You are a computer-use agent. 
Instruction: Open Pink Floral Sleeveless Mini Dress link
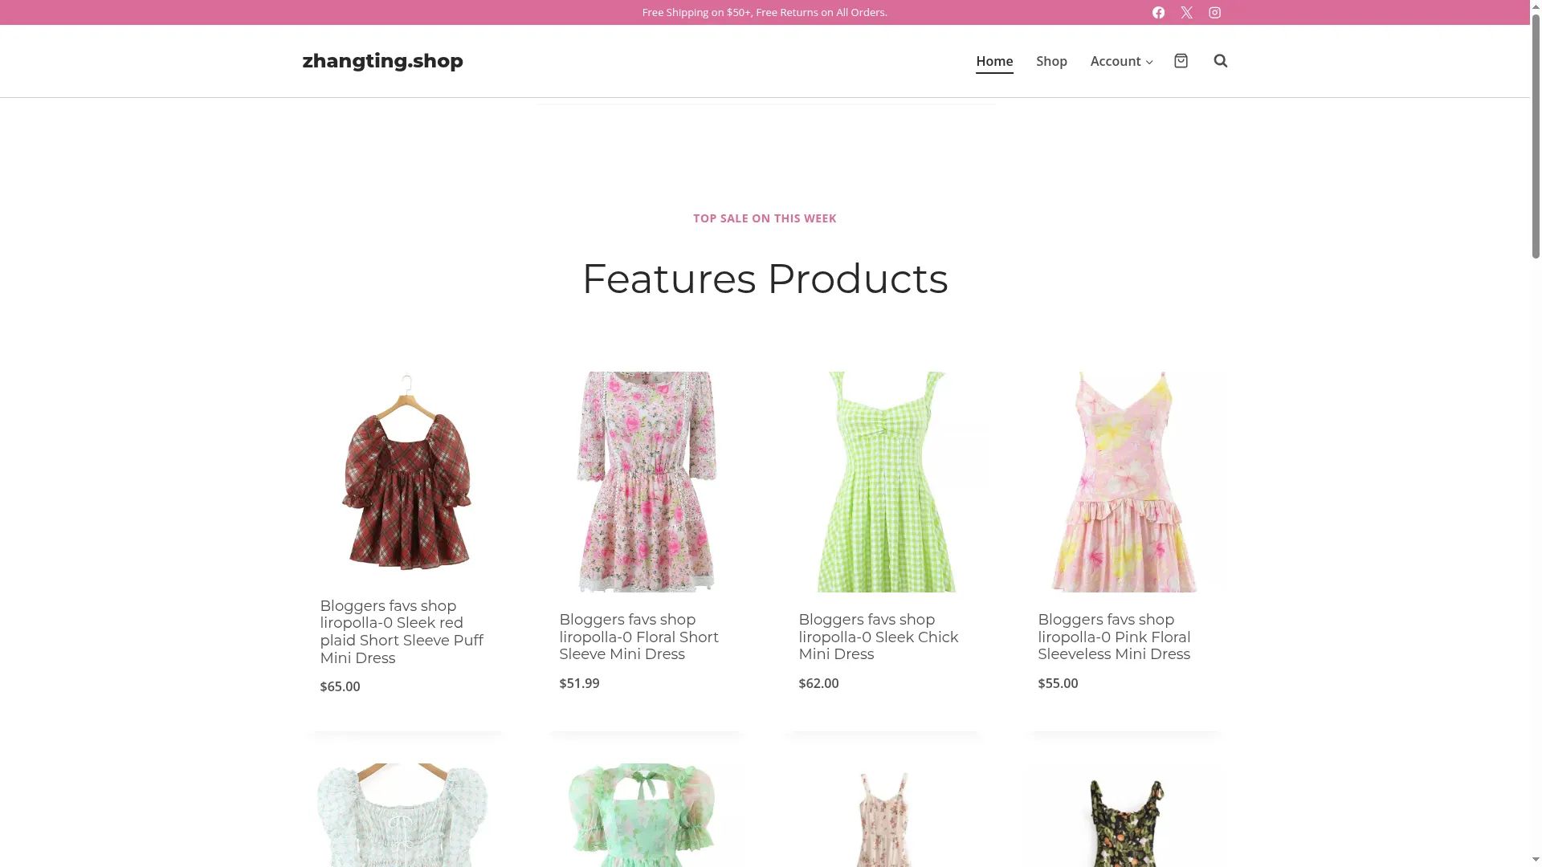pos(1115,637)
